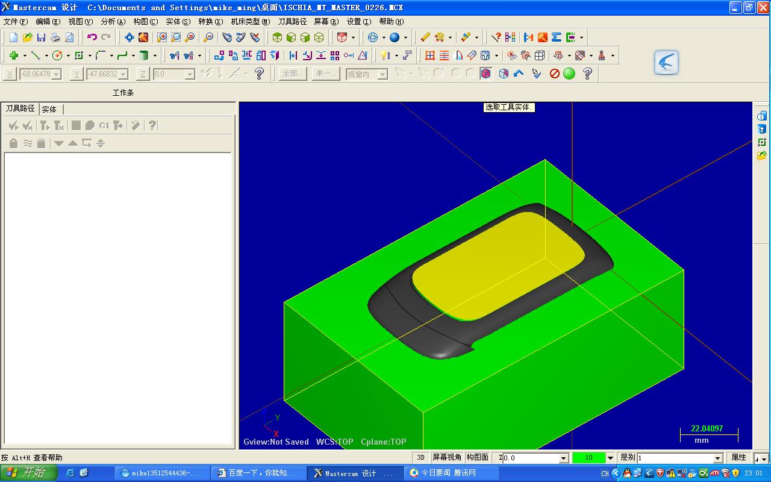Click the Create line icon

pos(35,55)
